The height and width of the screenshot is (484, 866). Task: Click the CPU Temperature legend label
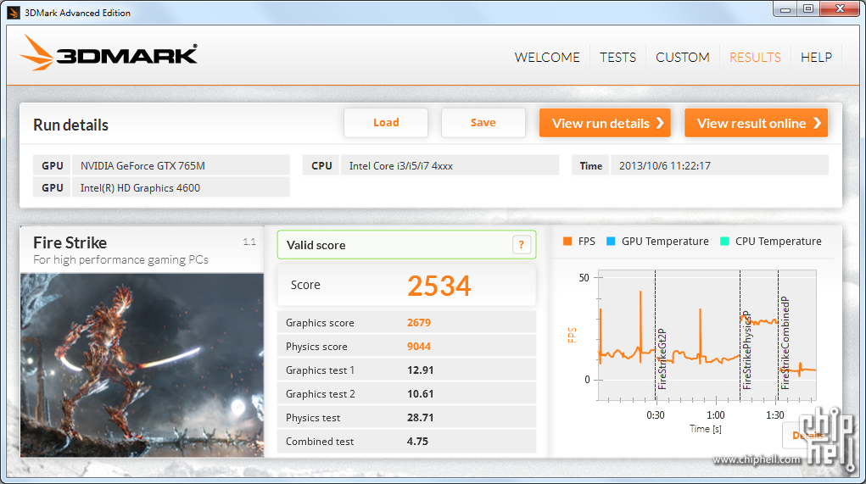(778, 242)
